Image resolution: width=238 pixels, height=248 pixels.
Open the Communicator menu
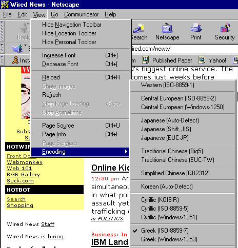click(82, 14)
